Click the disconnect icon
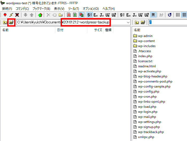 point(17,15)
